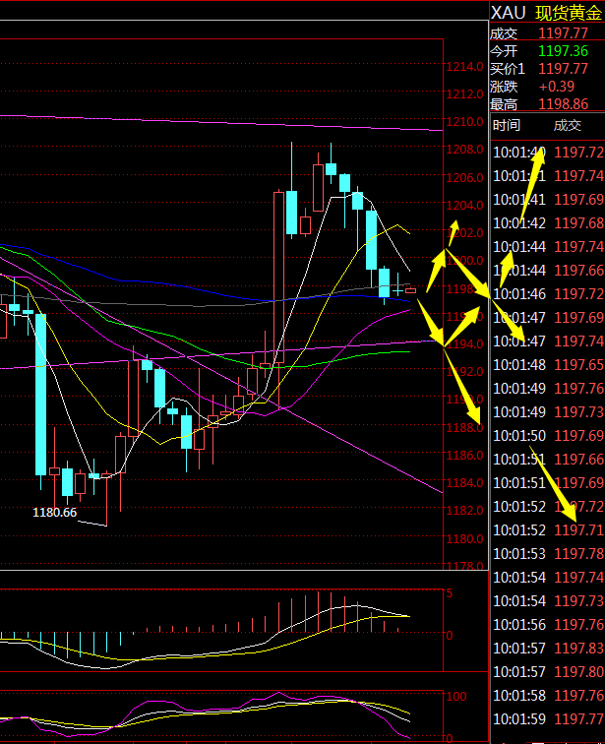The image size is (605, 744).
Task: Click the 1184.0 price axis label
Action: click(464, 483)
